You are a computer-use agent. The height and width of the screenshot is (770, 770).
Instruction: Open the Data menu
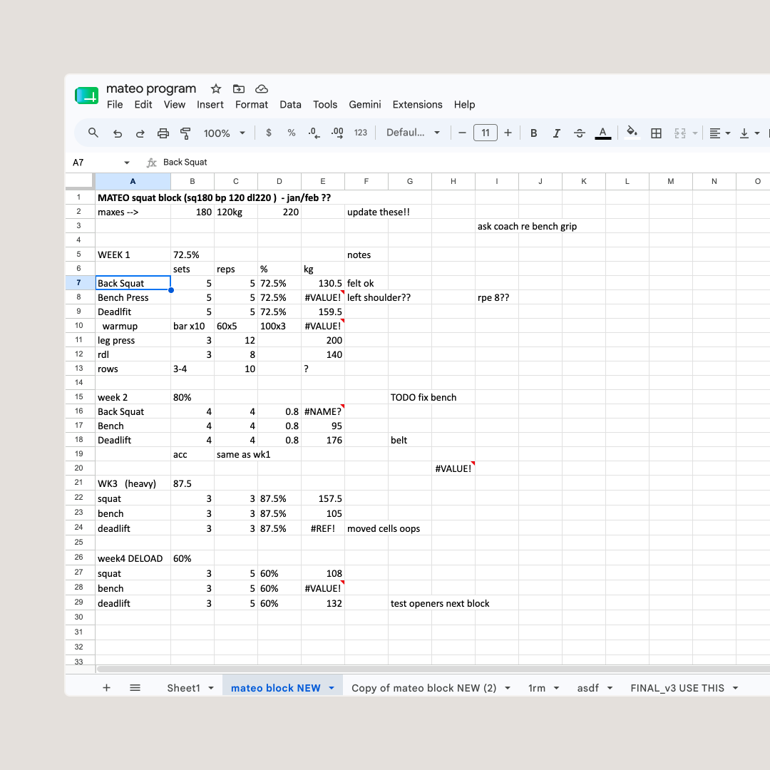[290, 105]
